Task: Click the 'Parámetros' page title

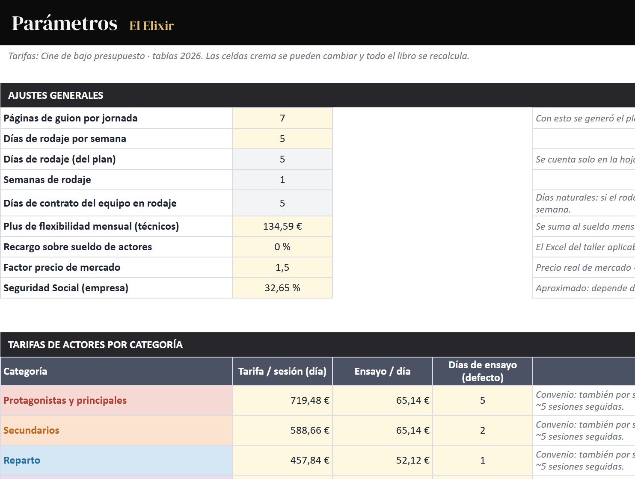Action: tap(65, 24)
